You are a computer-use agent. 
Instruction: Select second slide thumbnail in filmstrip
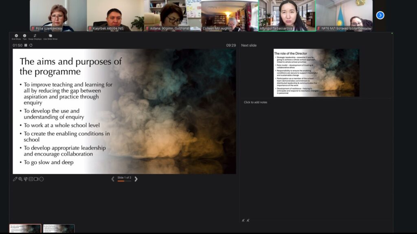59,229
